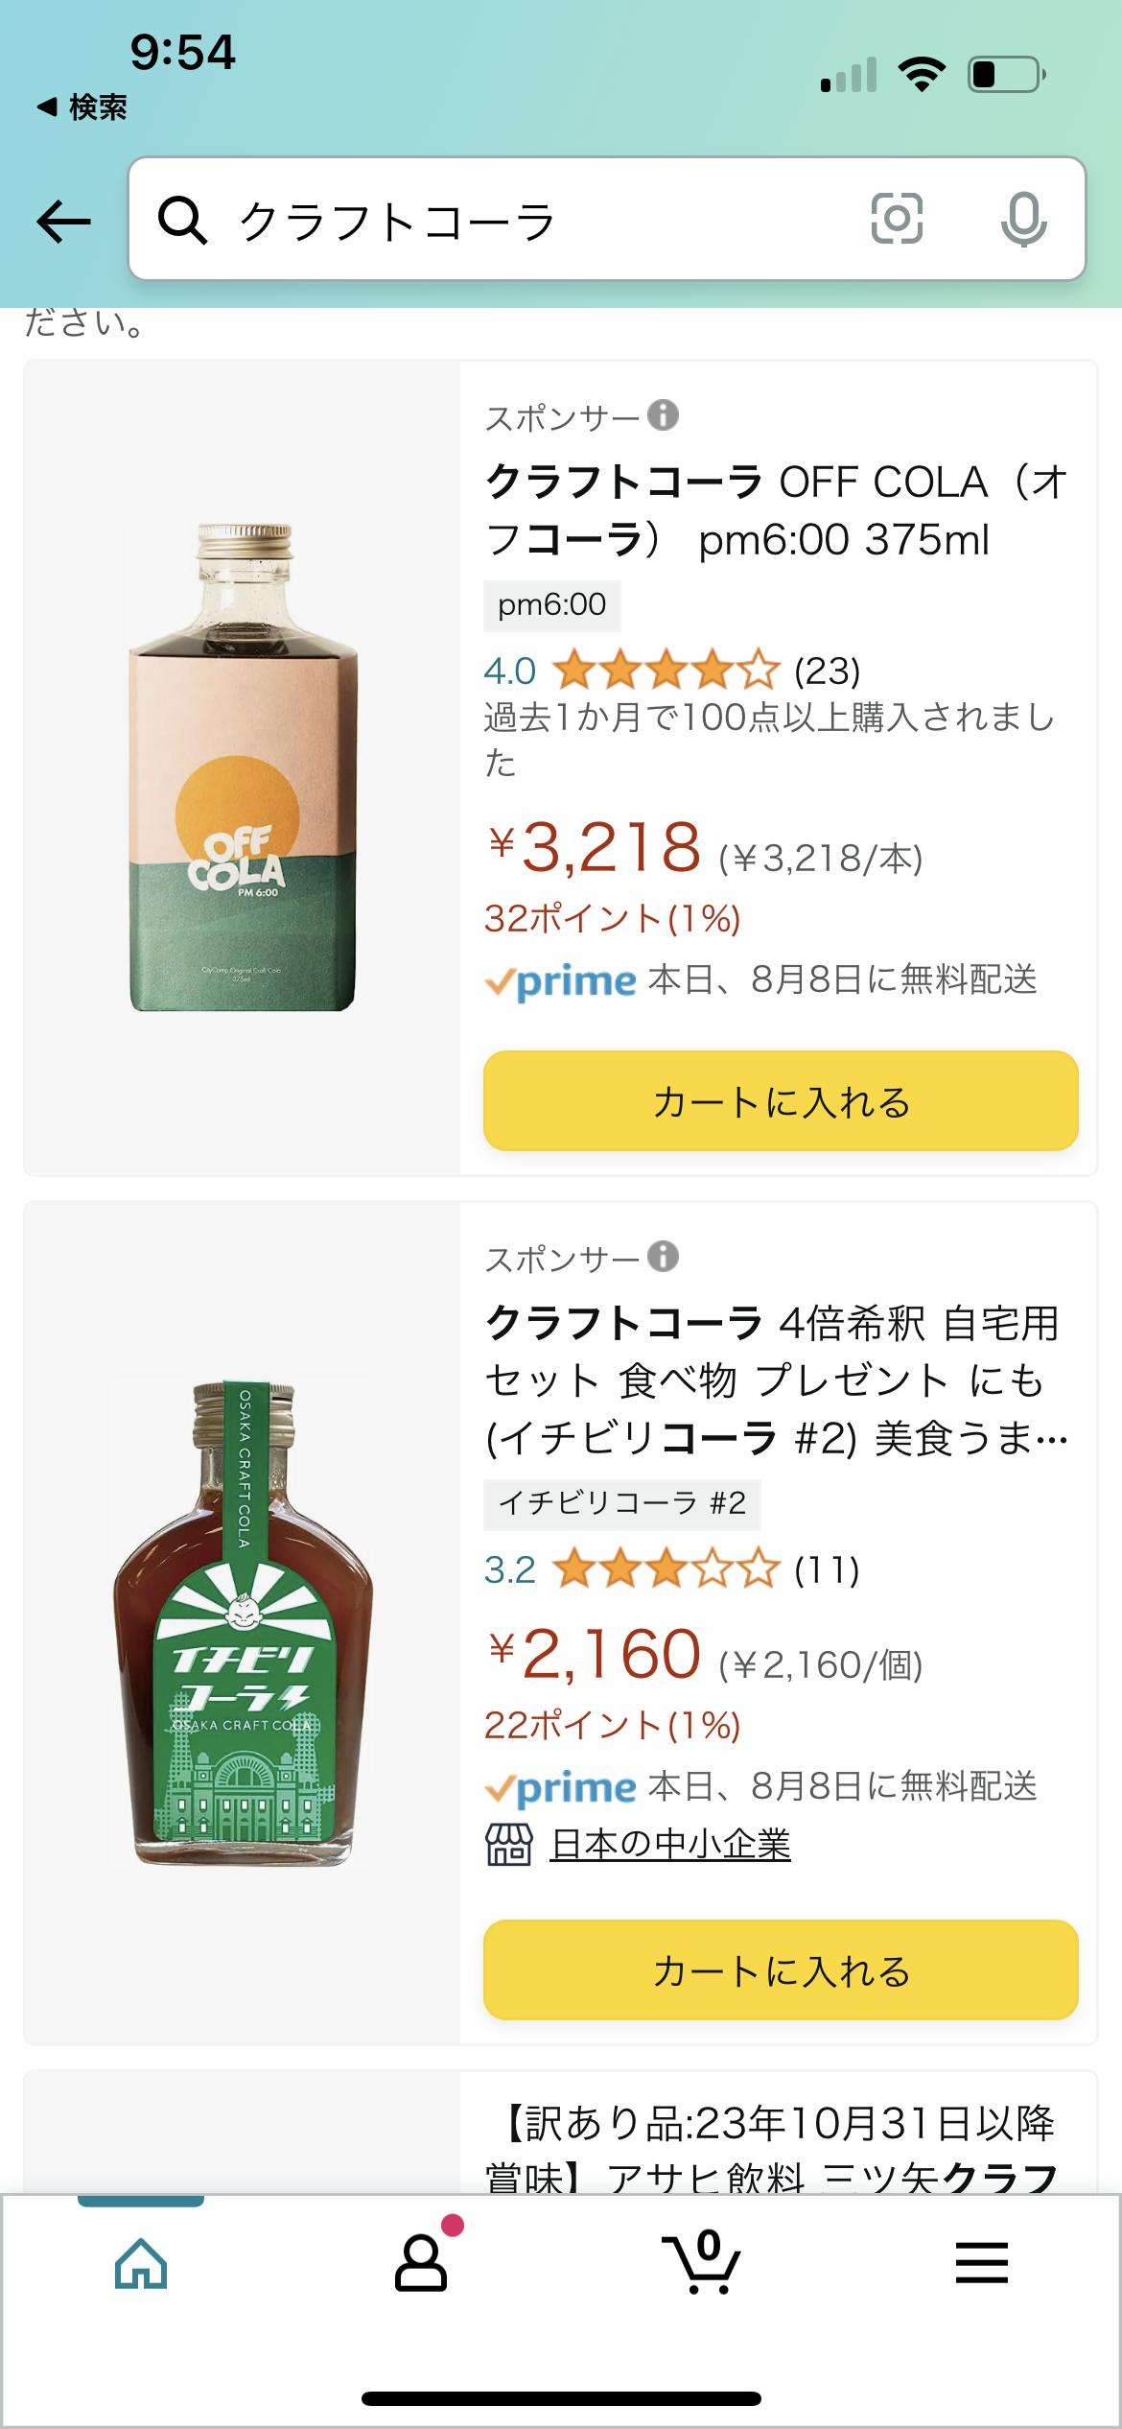Open camera lens search icon
This screenshot has width=1122, height=2429.
[x=897, y=219]
